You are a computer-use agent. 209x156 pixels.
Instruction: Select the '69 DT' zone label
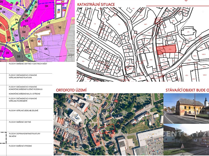59,11
